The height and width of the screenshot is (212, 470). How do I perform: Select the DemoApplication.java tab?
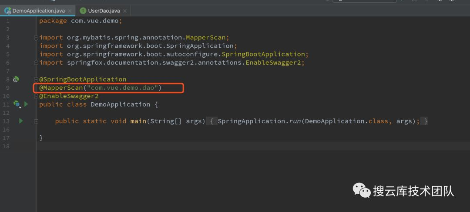tap(38, 10)
